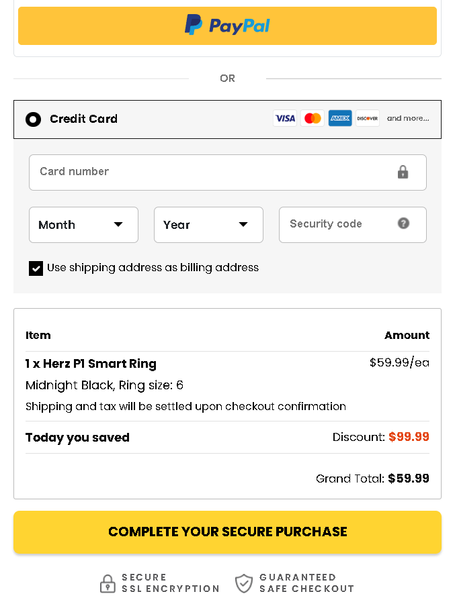Uncheck use shipping address as billing address
Screen dimensions: 455x598
coord(36,268)
